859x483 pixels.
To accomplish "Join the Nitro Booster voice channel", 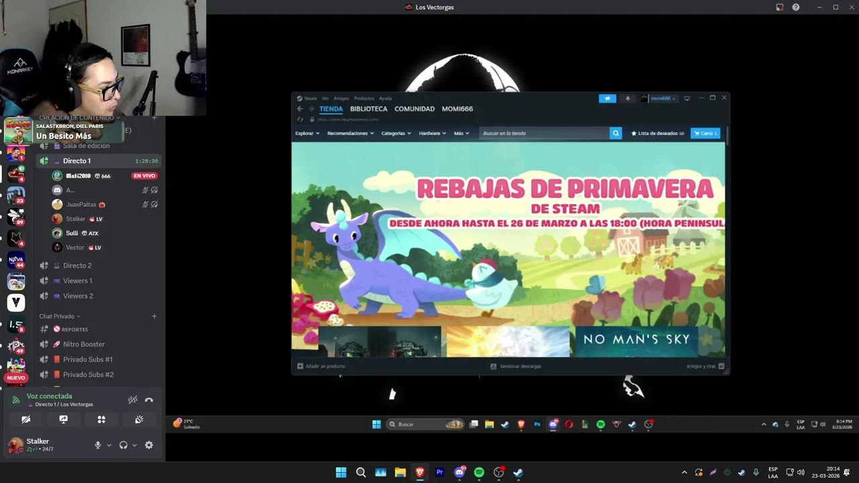I will 99,344.
